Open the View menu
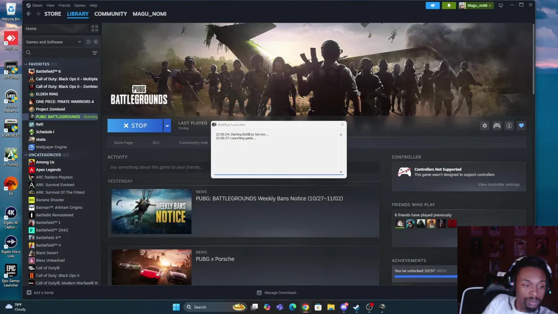 51,5
